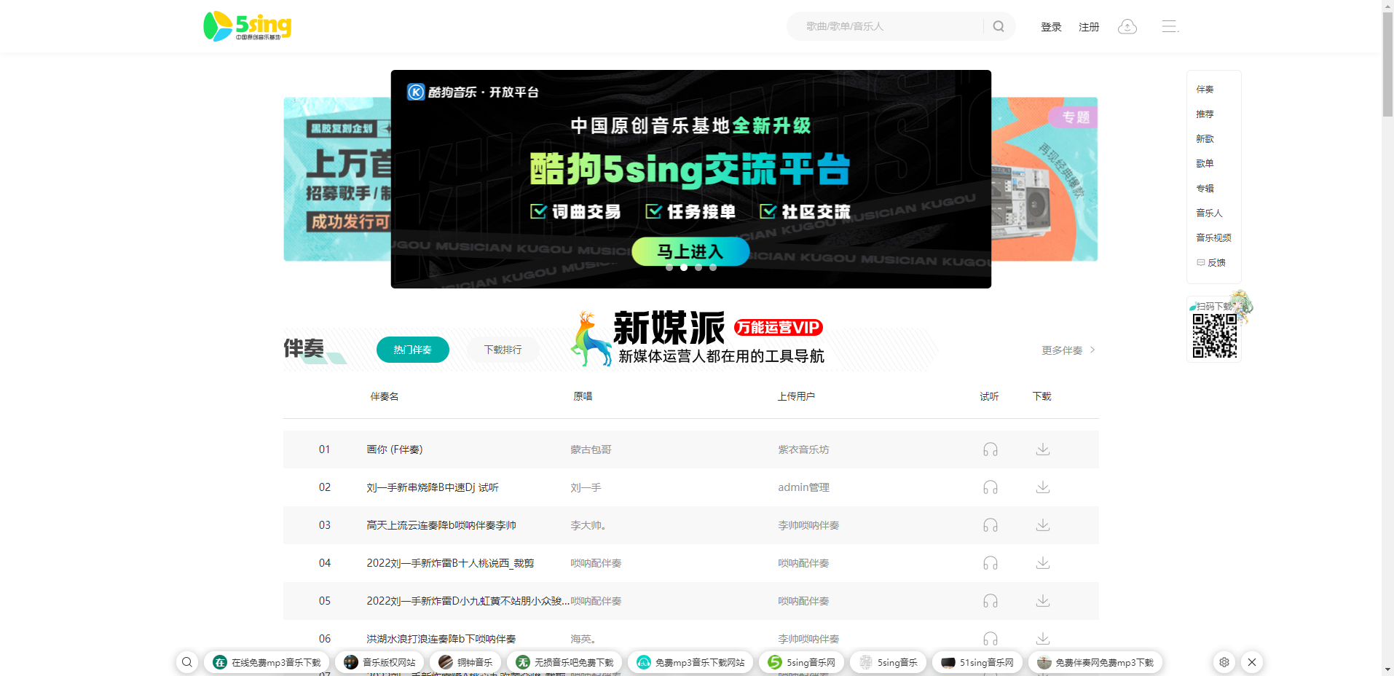This screenshot has width=1394, height=676.
Task: Open the 5sing音乐网 suggestion
Action: pos(801,662)
